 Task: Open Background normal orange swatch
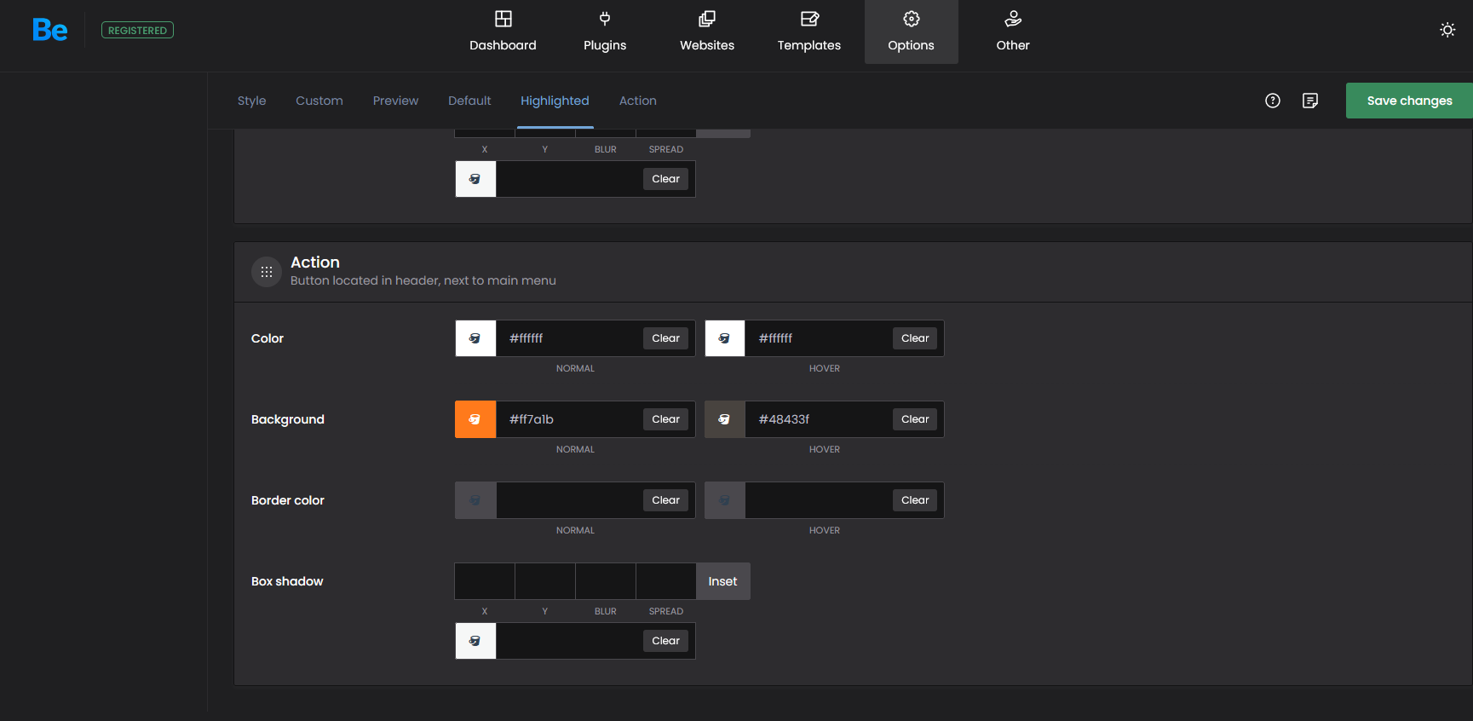(475, 419)
